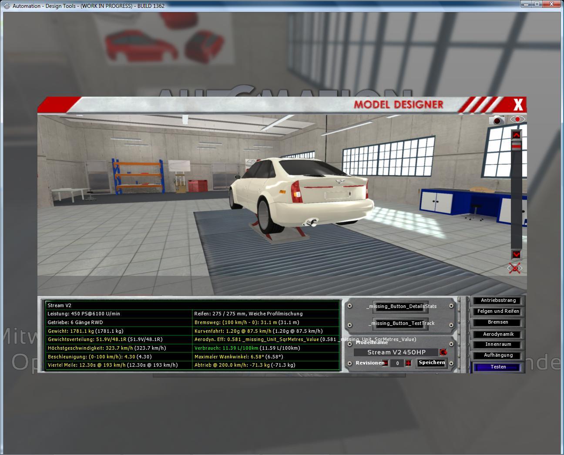Decrease revision with the minus button
The image size is (564, 455).
[x=386, y=363]
